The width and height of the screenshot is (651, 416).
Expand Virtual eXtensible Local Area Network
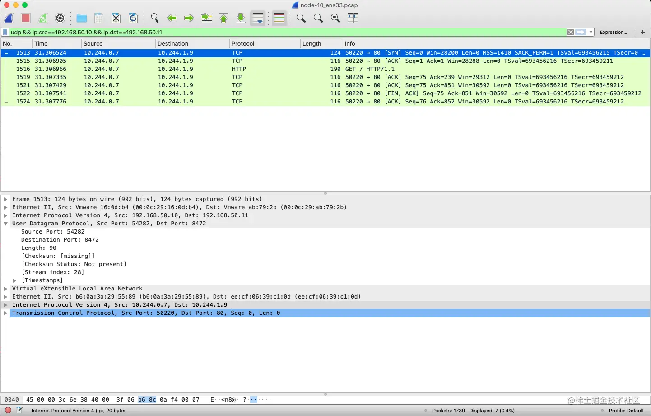6,289
